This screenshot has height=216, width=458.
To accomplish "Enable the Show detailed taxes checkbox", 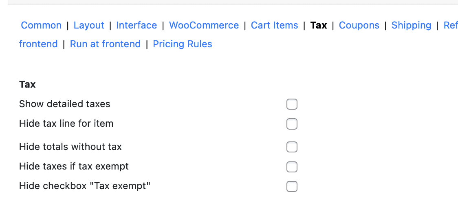I will [292, 104].
